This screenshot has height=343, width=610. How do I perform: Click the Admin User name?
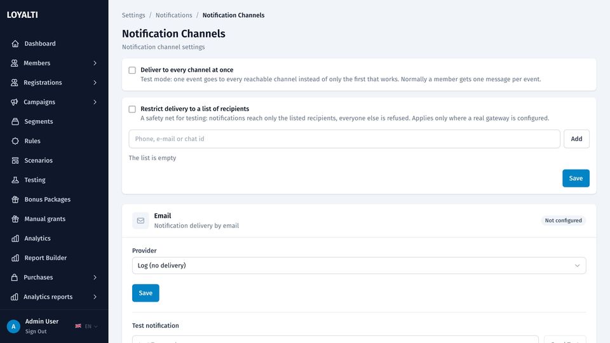(x=42, y=321)
